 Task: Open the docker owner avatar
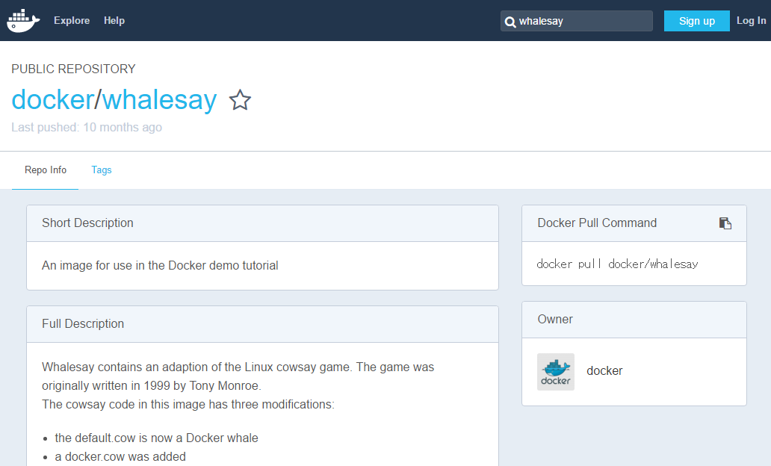[x=556, y=372]
